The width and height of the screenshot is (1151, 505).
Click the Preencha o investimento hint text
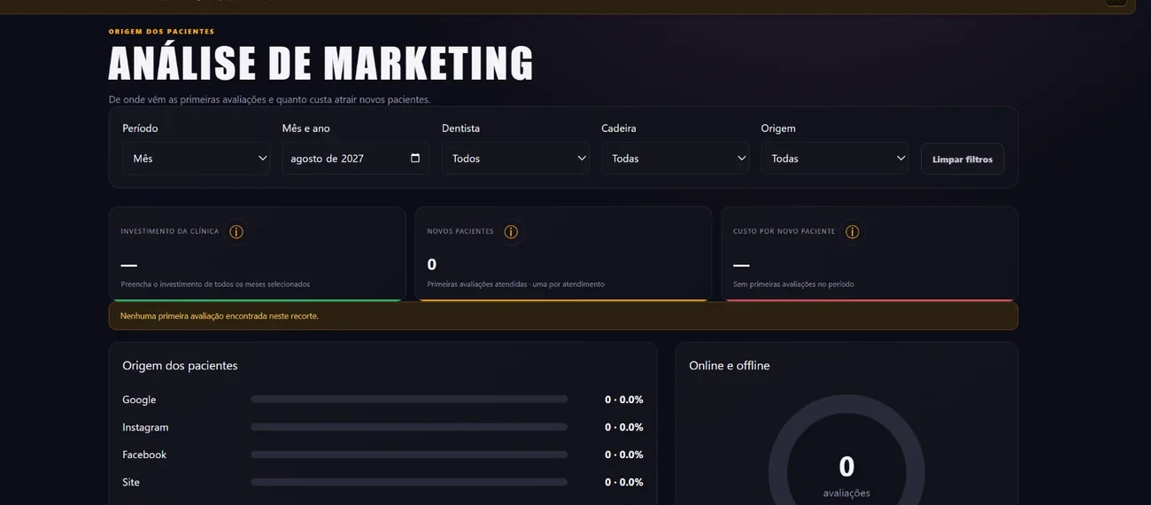pyautogui.click(x=215, y=284)
